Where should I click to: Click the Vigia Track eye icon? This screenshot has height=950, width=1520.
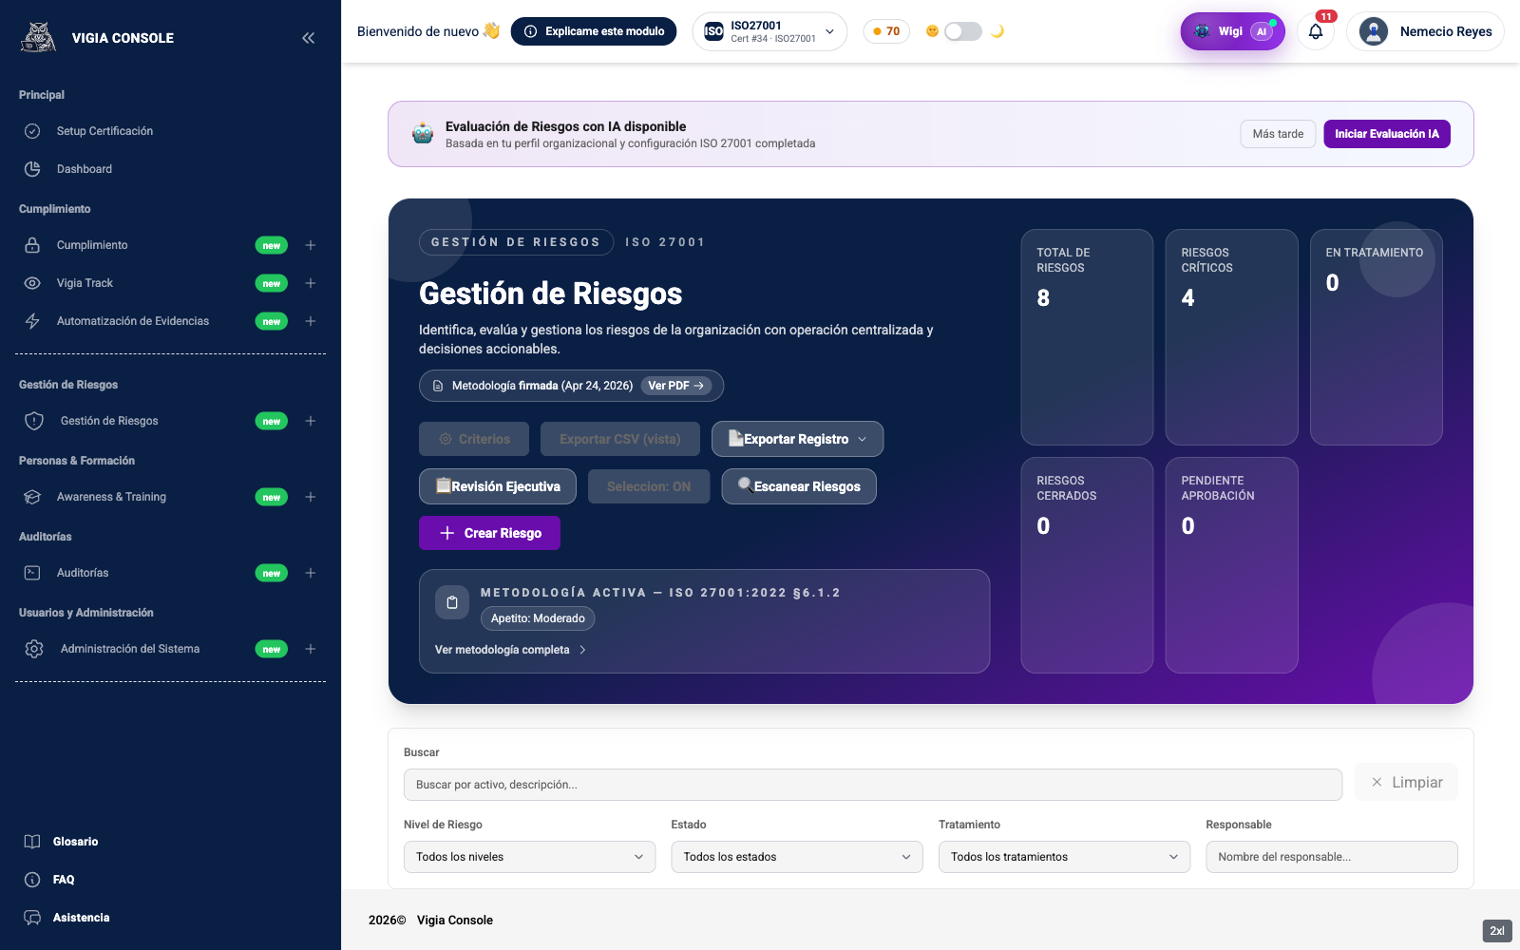(x=32, y=283)
